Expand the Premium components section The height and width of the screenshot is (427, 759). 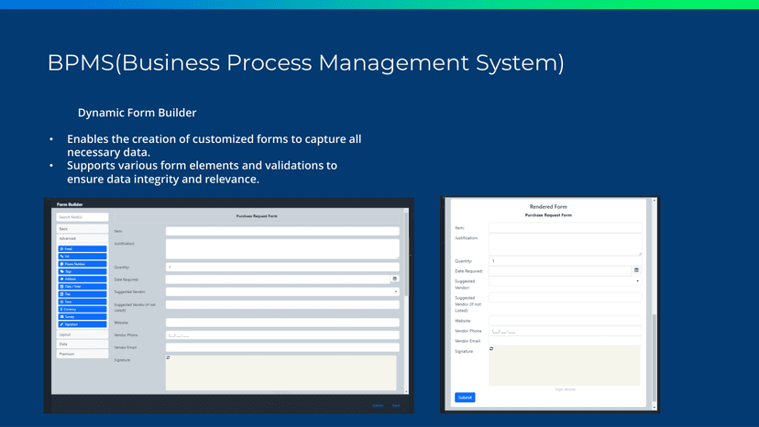tap(82, 353)
